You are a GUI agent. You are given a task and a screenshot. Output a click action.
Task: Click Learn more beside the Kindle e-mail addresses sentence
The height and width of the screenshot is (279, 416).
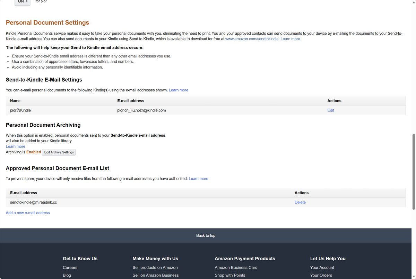click(179, 90)
